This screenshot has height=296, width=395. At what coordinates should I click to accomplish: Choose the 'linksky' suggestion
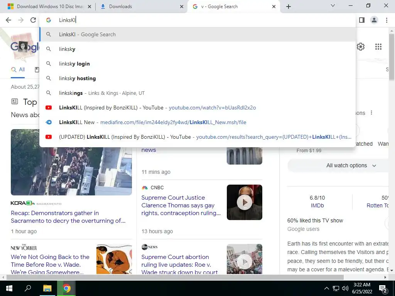197,49
